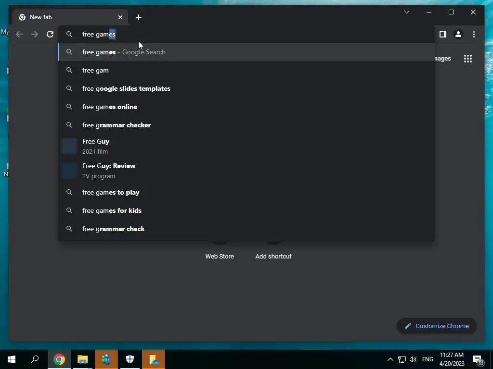
Task: Click the search icon in the address bar
Action: (x=69, y=34)
